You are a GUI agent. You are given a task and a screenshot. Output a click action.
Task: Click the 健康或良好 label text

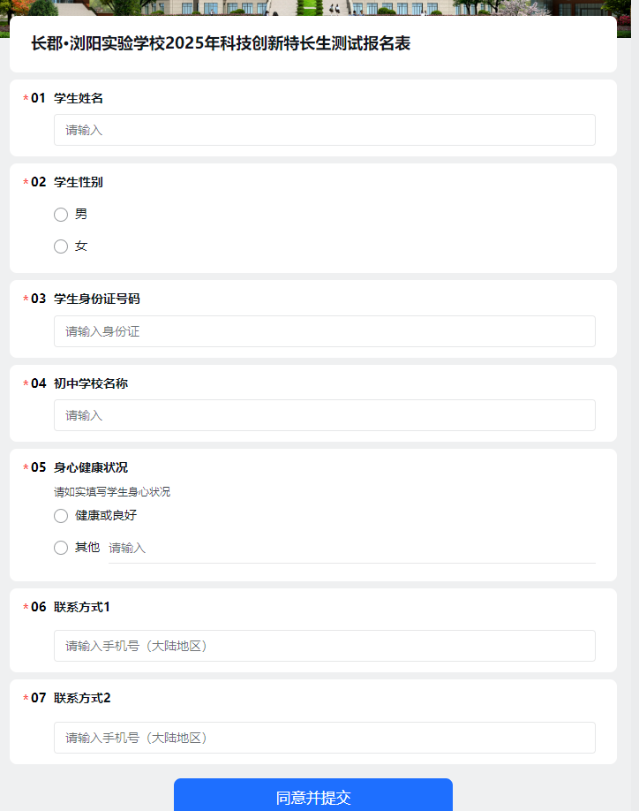click(x=106, y=515)
